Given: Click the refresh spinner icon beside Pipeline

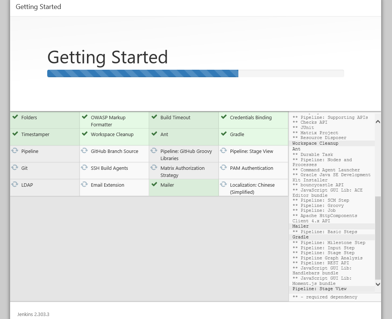Looking at the screenshot, I should click(15, 150).
